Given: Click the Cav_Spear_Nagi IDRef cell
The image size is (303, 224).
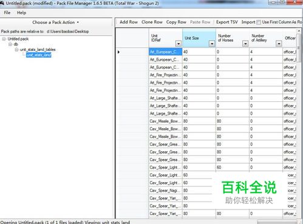Looking at the screenshot, I should click(x=165, y=191).
